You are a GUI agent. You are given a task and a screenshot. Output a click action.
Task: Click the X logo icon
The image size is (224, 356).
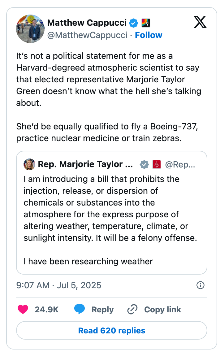coord(200,22)
